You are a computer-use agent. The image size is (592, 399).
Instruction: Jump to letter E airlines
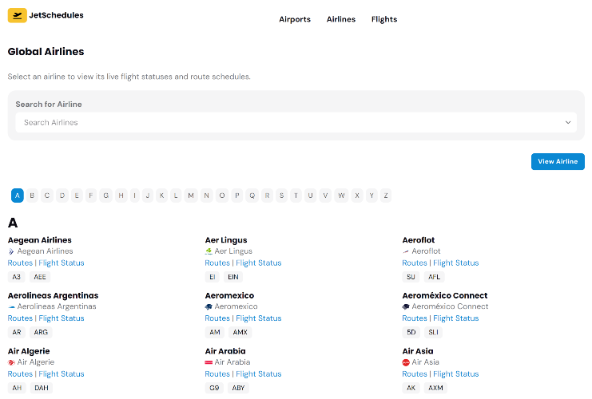click(77, 196)
